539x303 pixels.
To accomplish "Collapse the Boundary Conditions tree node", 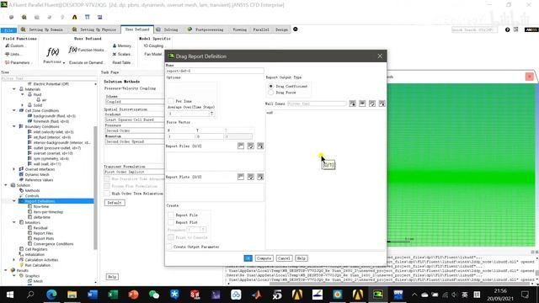I will (x=14, y=126).
